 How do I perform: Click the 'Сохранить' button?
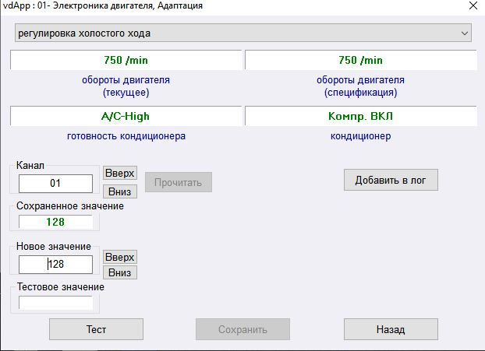click(x=242, y=329)
